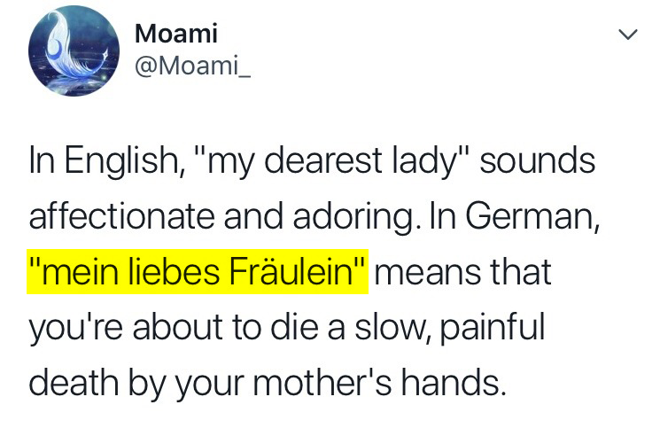Click the word "German," in the tweet

coord(532,216)
